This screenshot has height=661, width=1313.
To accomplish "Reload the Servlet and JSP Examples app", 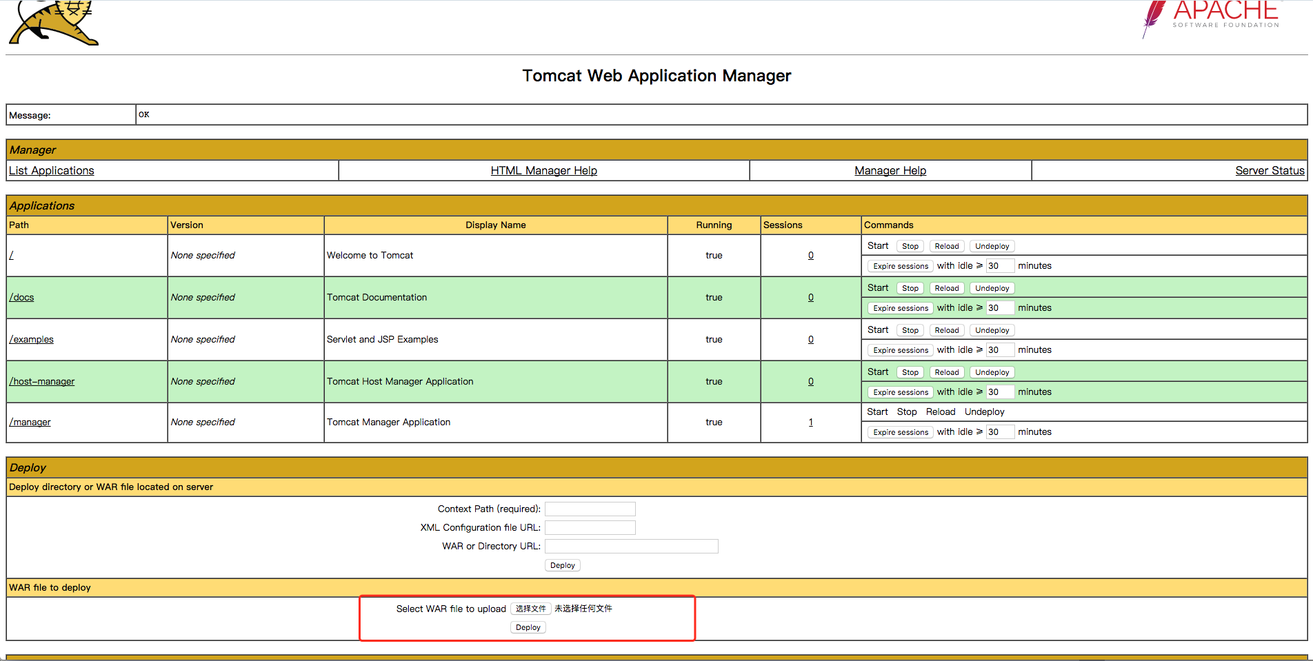I will 947,330.
